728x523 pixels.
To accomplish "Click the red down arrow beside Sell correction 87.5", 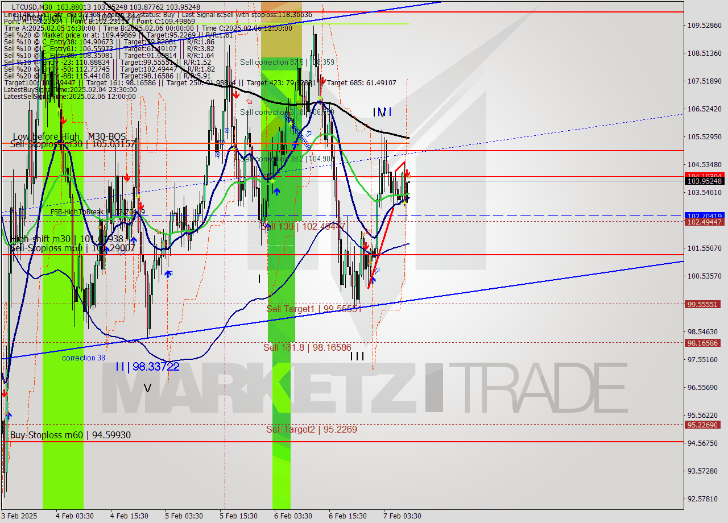I will 236,94.
